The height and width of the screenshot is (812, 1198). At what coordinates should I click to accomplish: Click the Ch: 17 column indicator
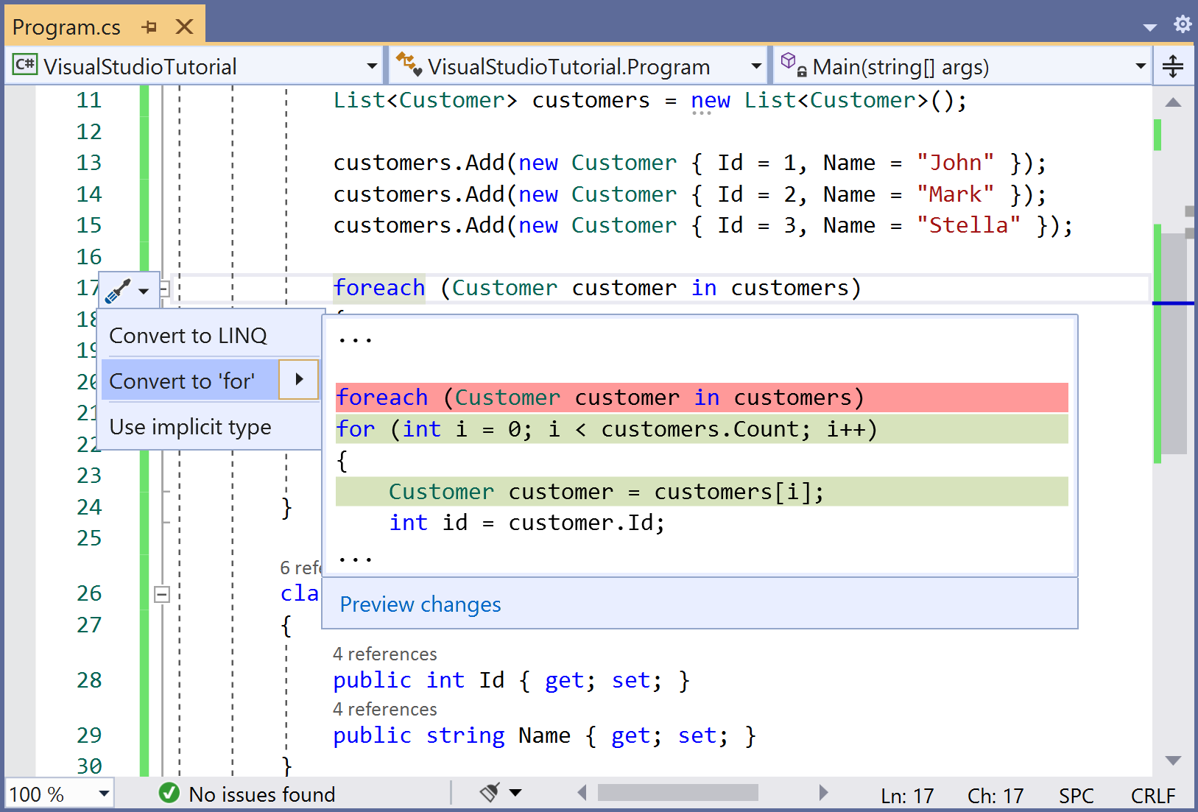(995, 796)
